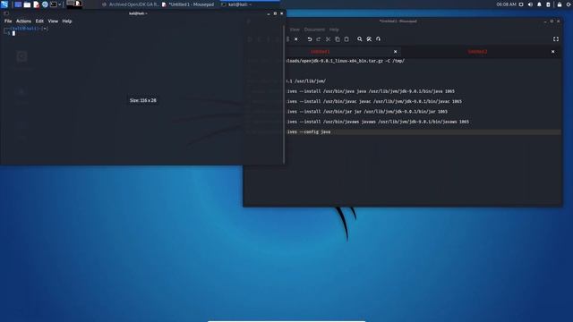Switch to Archived OpenJDK browser taskbar button
Screen dimensions: 573x322
131,4
